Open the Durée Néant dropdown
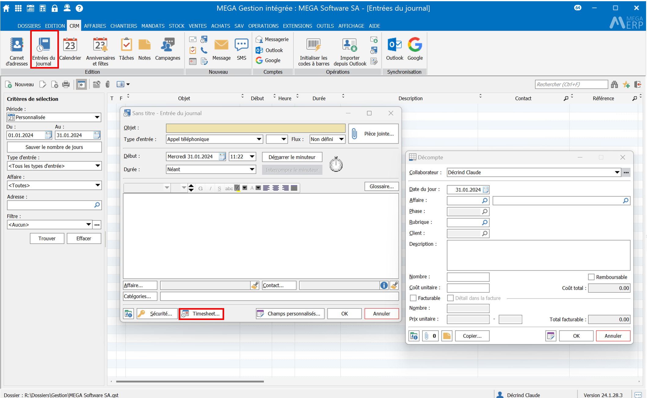This screenshot has width=647, height=398. (x=252, y=169)
